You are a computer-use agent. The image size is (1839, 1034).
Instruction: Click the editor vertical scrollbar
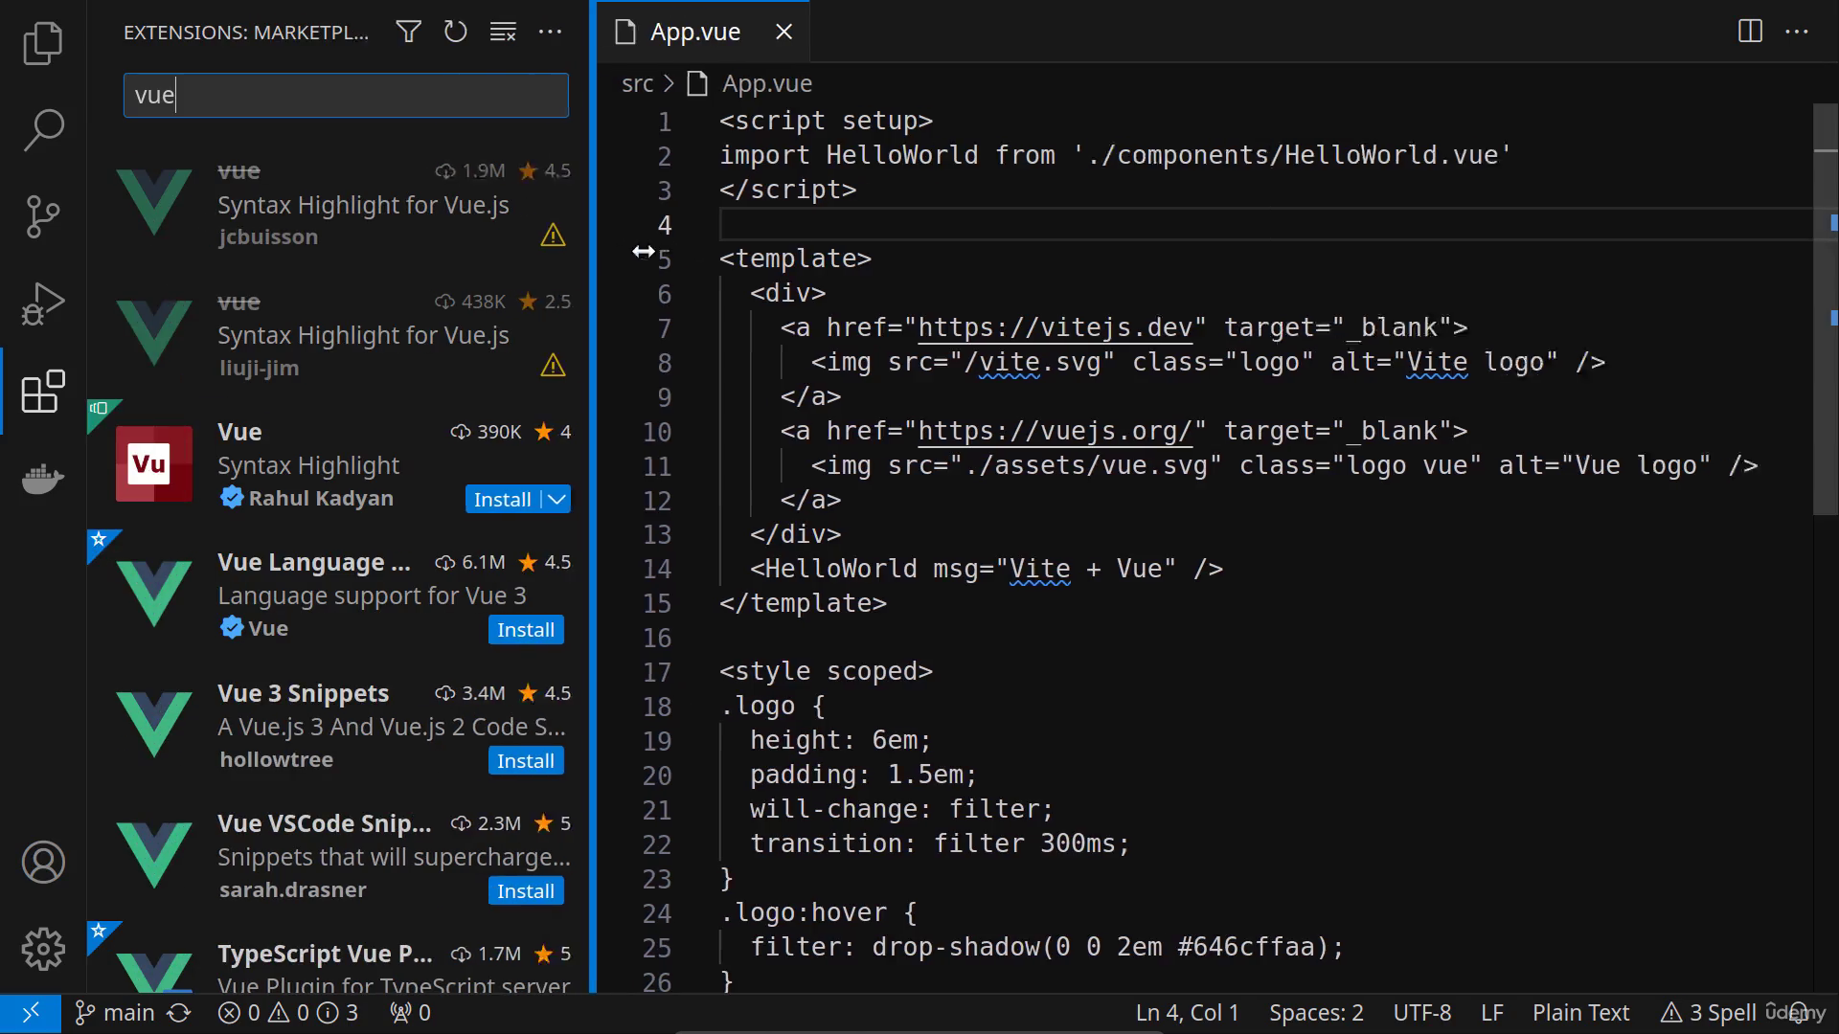click(1825, 309)
